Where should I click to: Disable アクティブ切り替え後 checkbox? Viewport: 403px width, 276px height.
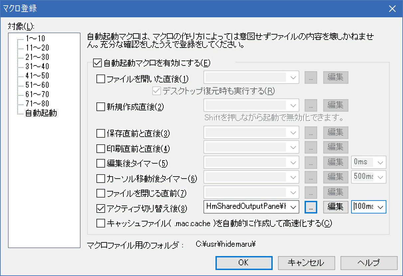100,208
